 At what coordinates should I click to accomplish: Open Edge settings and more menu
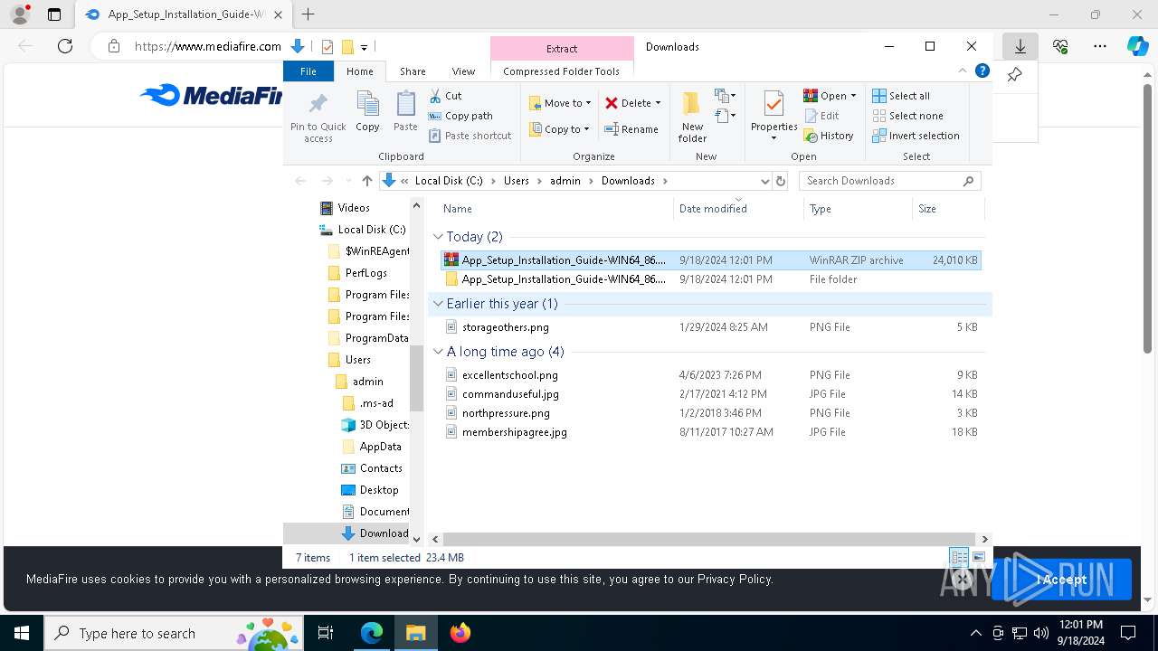[1099, 46]
